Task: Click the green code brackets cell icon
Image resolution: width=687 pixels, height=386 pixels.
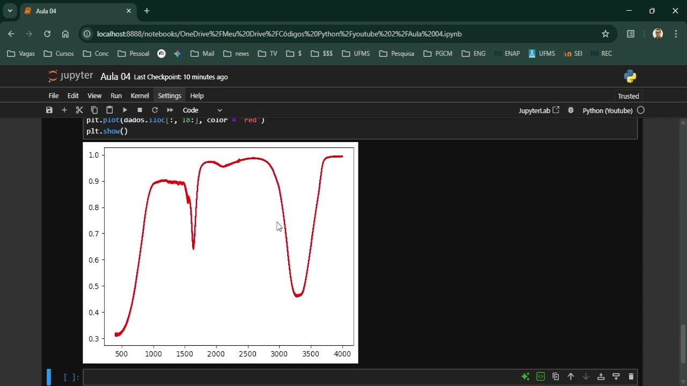Action: [540, 377]
